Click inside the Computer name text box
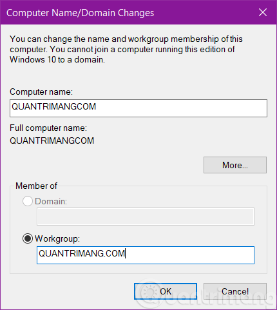Screen dimensions: 277x310 (x=138, y=108)
